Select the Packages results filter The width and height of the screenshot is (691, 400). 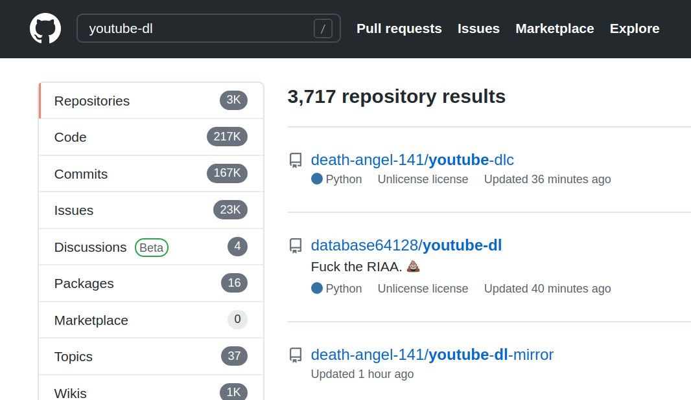coord(151,283)
